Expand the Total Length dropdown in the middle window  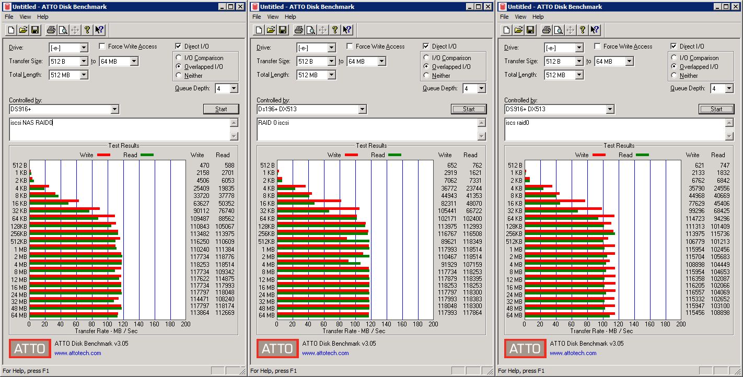331,75
